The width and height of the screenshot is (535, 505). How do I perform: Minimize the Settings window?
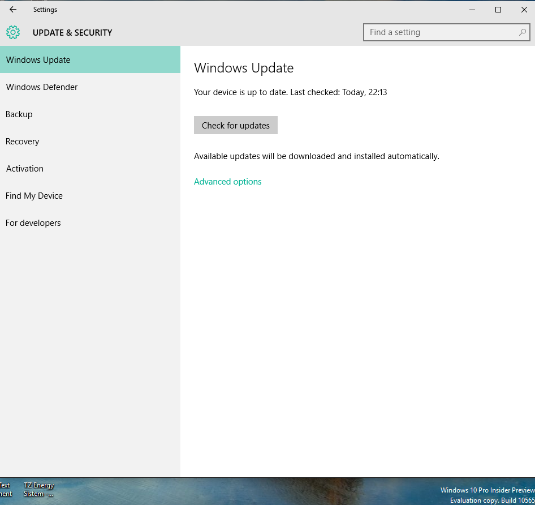point(472,10)
